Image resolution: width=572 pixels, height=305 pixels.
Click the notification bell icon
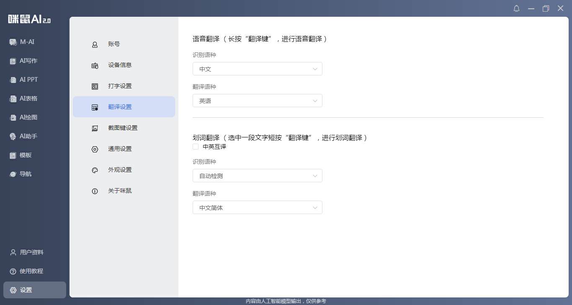coord(516,8)
